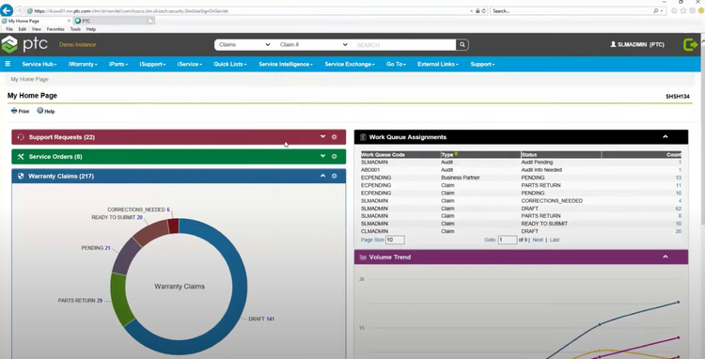Collapse the Volume Trend panel
705x359 pixels.
(666, 257)
